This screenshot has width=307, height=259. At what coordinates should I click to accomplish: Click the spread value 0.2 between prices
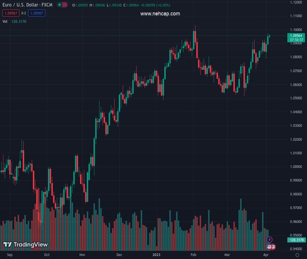[24, 13]
